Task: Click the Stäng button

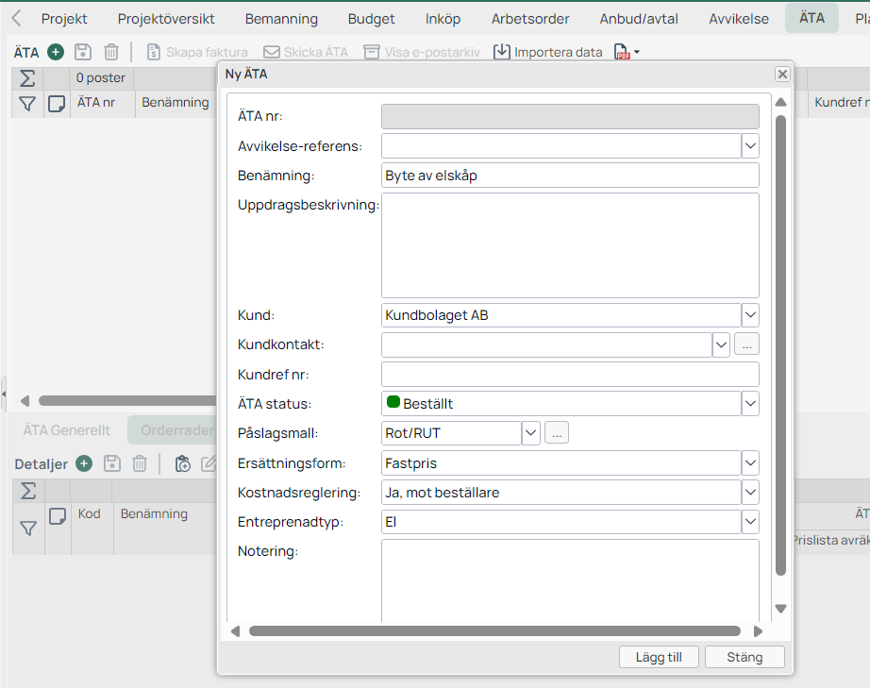Action: 745,657
